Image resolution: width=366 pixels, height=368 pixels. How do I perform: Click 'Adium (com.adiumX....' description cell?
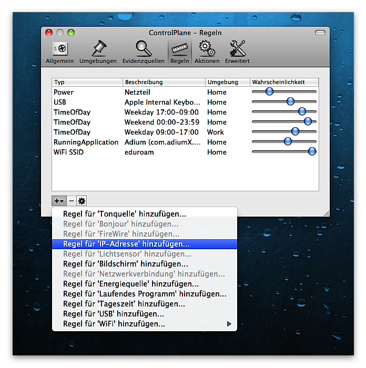click(162, 142)
